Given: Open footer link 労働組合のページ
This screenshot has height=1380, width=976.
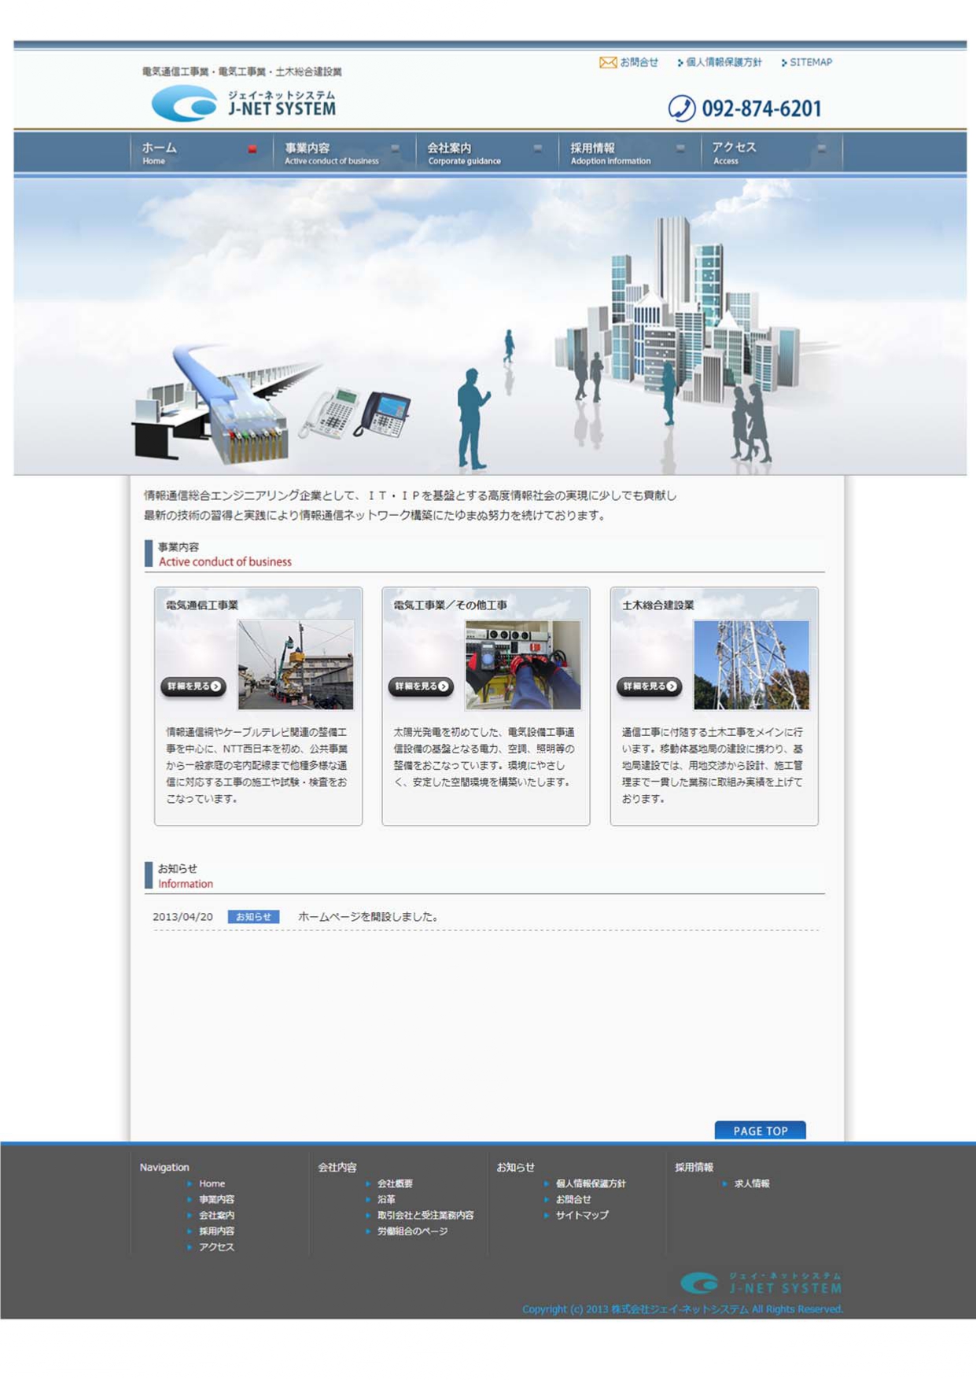Looking at the screenshot, I should point(412,1231).
